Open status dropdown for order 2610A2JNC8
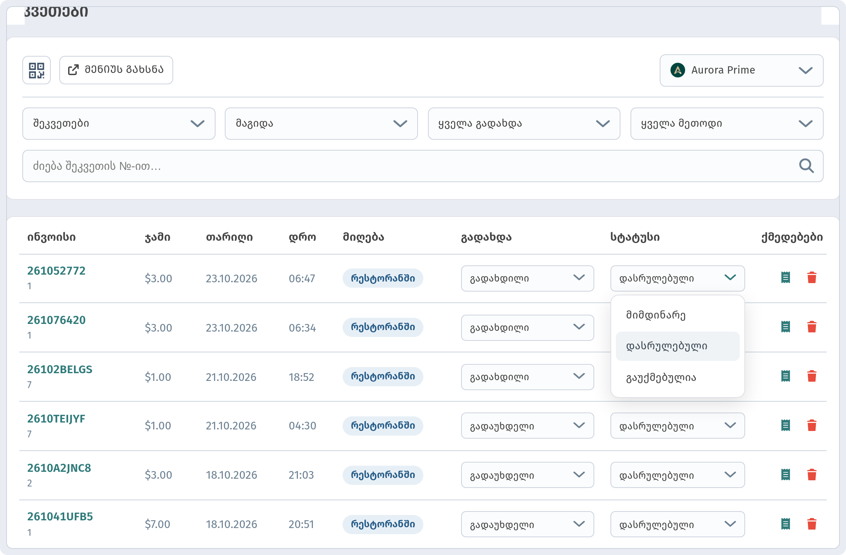Viewport: 846px width, 555px height. [x=678, y=475]
